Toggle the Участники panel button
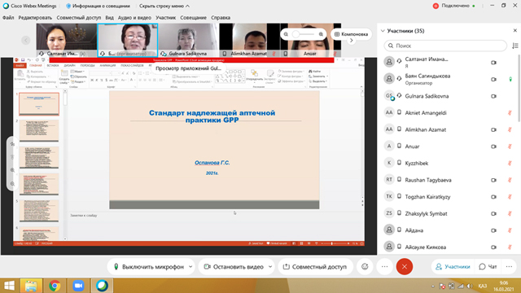The width and height of the screenshot is (521, 293). coord(453,267)
